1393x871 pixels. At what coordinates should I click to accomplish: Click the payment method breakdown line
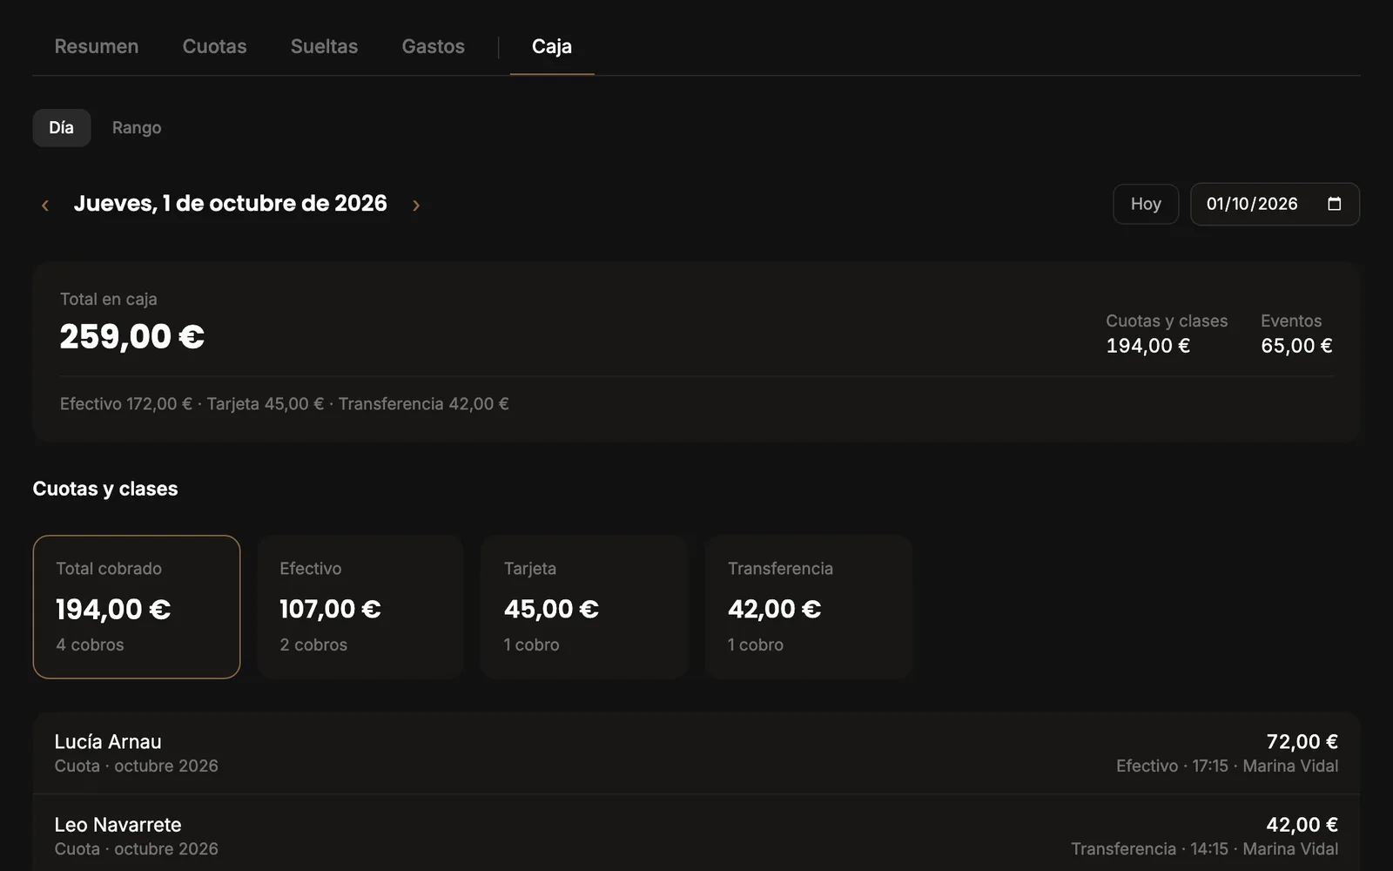click(285, 404)
